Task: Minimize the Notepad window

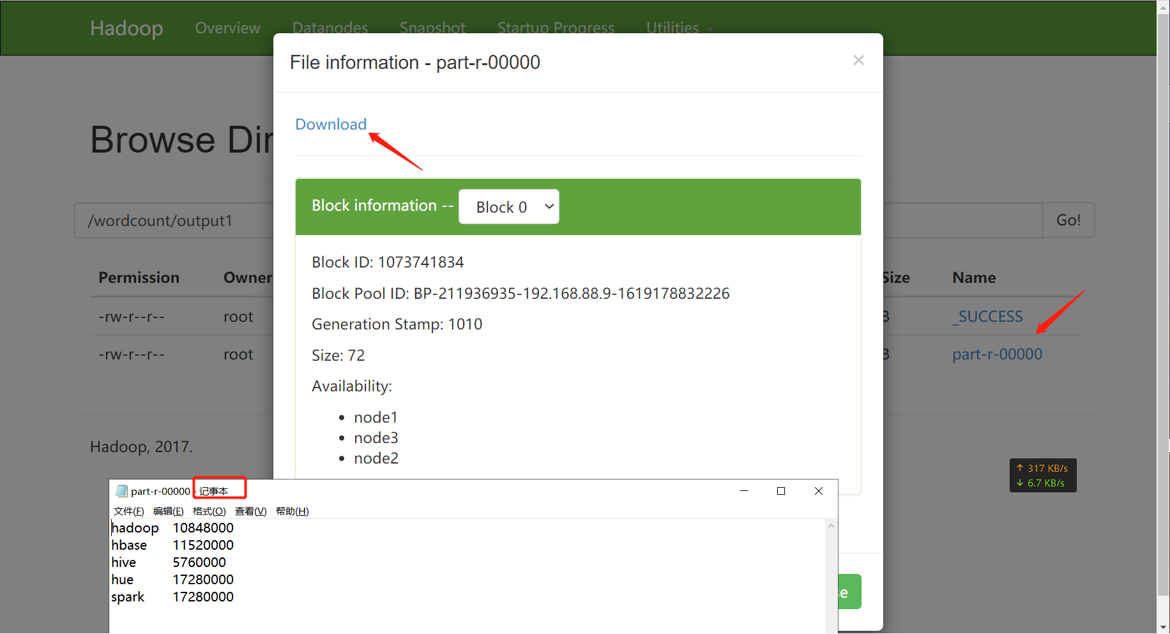Action: pos(744,491)
